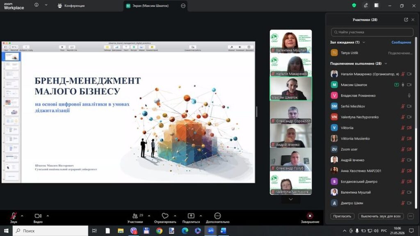This screenshot has width=420, height=236.
Task: Open arrow menu next to Участники
Action: point(149,216)
